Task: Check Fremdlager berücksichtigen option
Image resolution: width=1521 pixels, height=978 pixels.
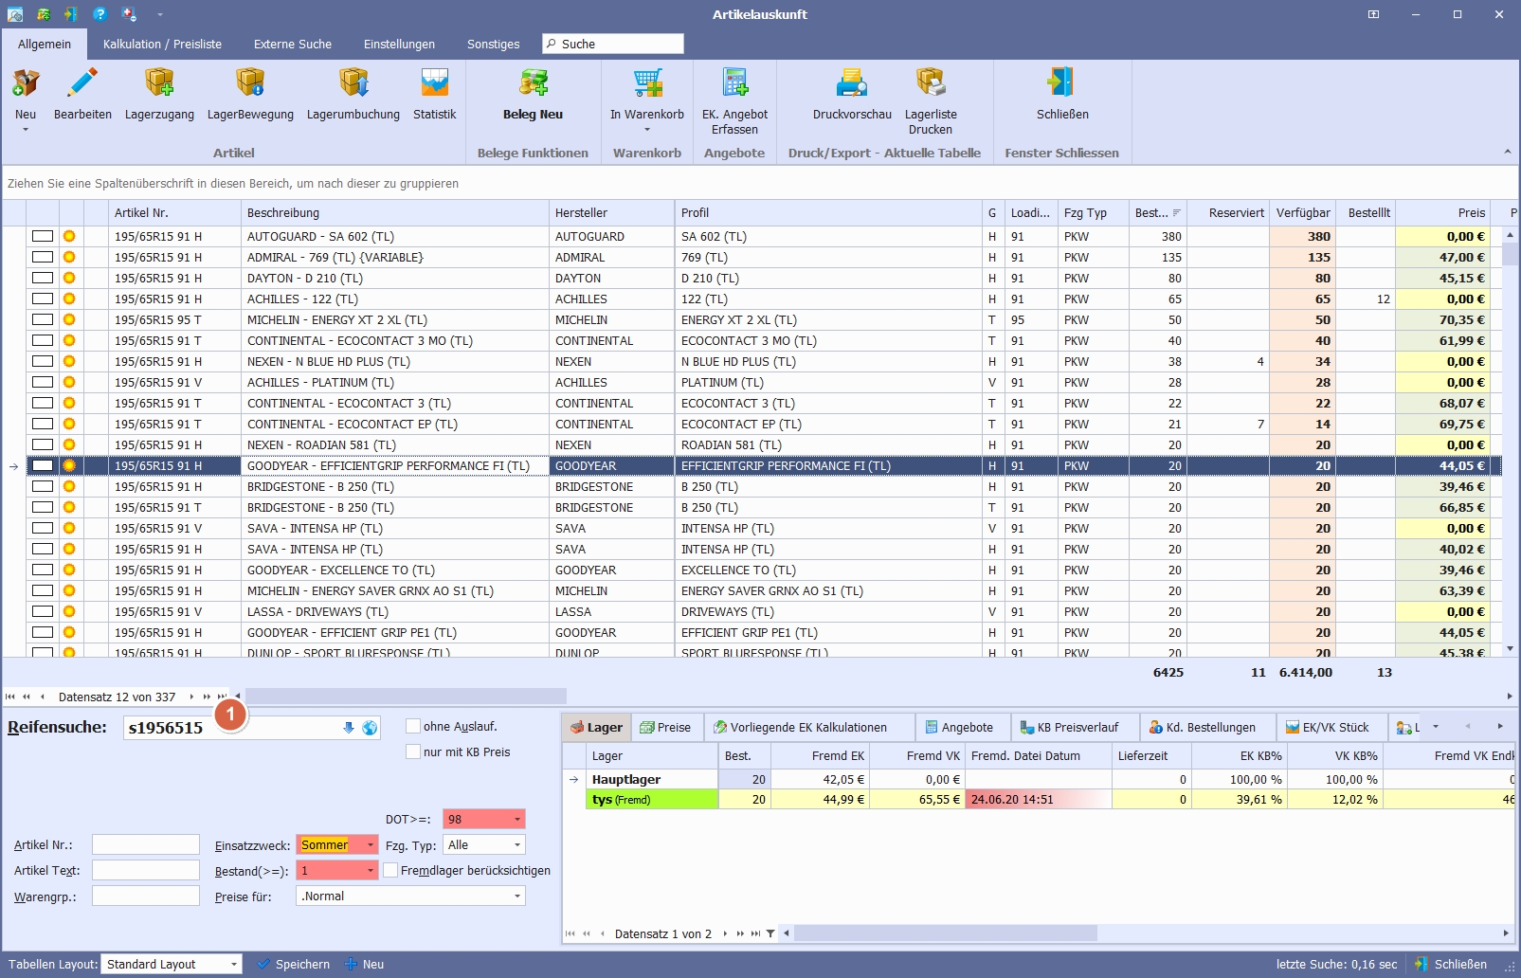Action: click(x=390, y=870)
